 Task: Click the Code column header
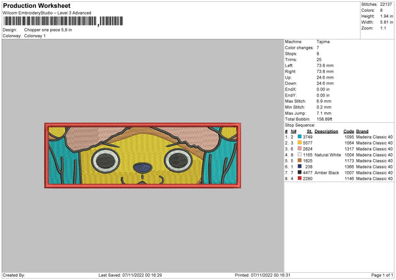(x=348, y=131)
